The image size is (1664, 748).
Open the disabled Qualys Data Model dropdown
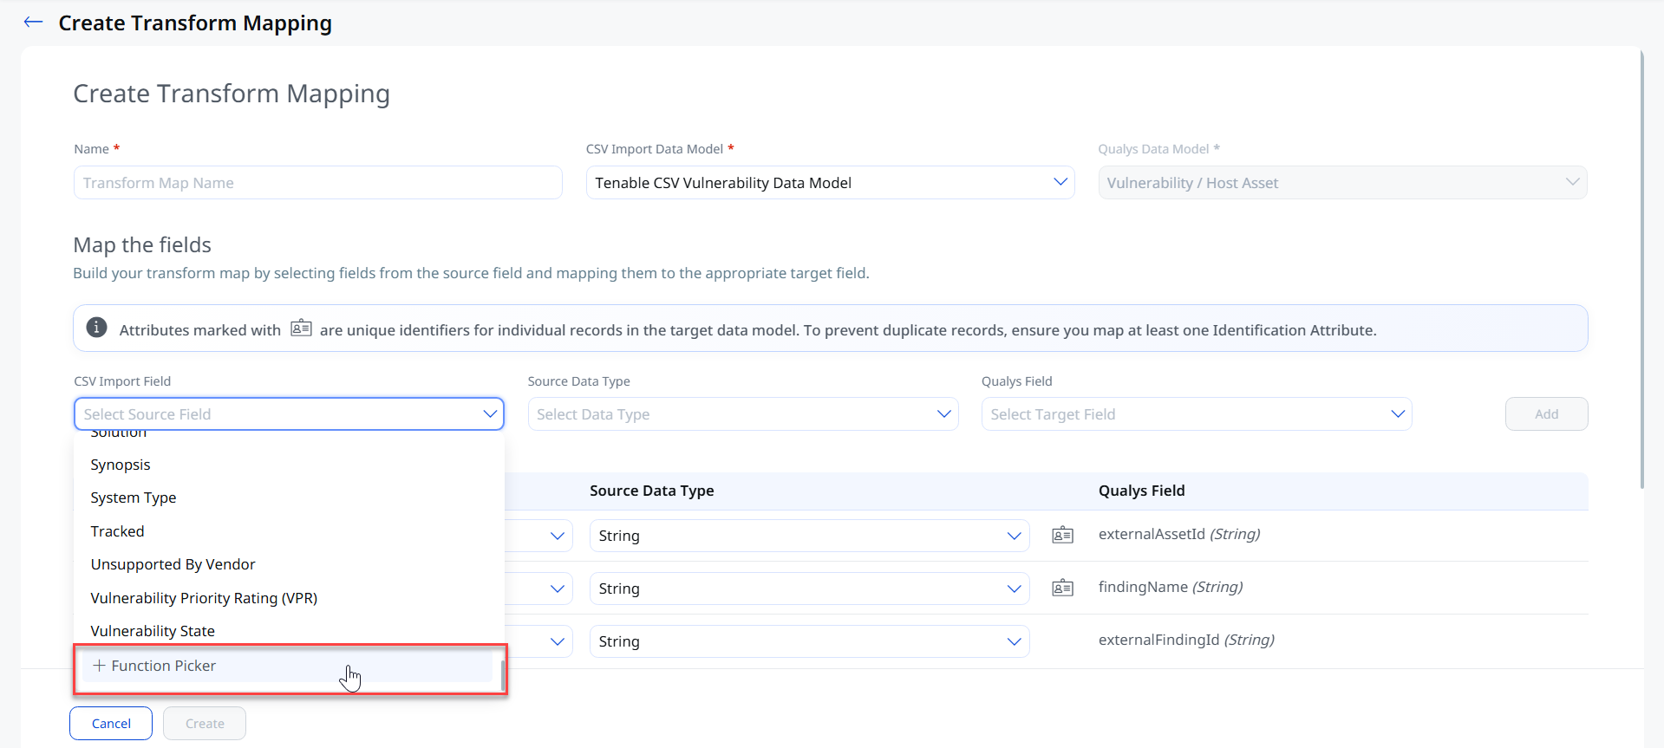[x=1342, y=183]
